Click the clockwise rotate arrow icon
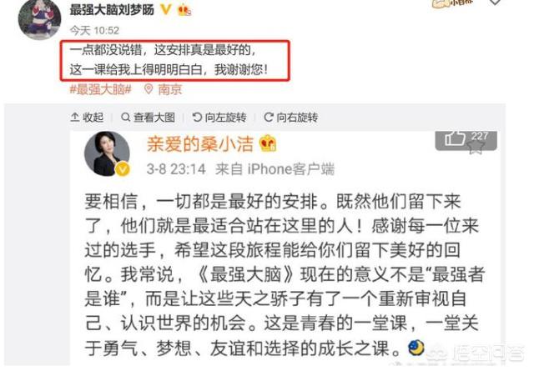 coord(269,118)
